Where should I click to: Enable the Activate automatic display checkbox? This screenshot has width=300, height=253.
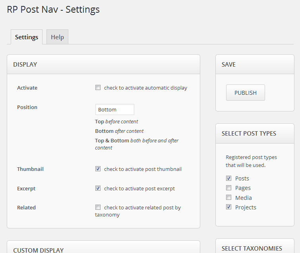(98, 88)
